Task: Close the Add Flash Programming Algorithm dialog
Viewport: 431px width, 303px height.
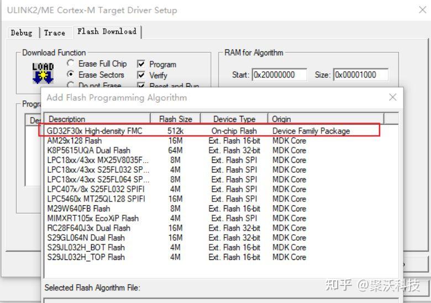Action: pyautogui.click(x=392, y=97)
